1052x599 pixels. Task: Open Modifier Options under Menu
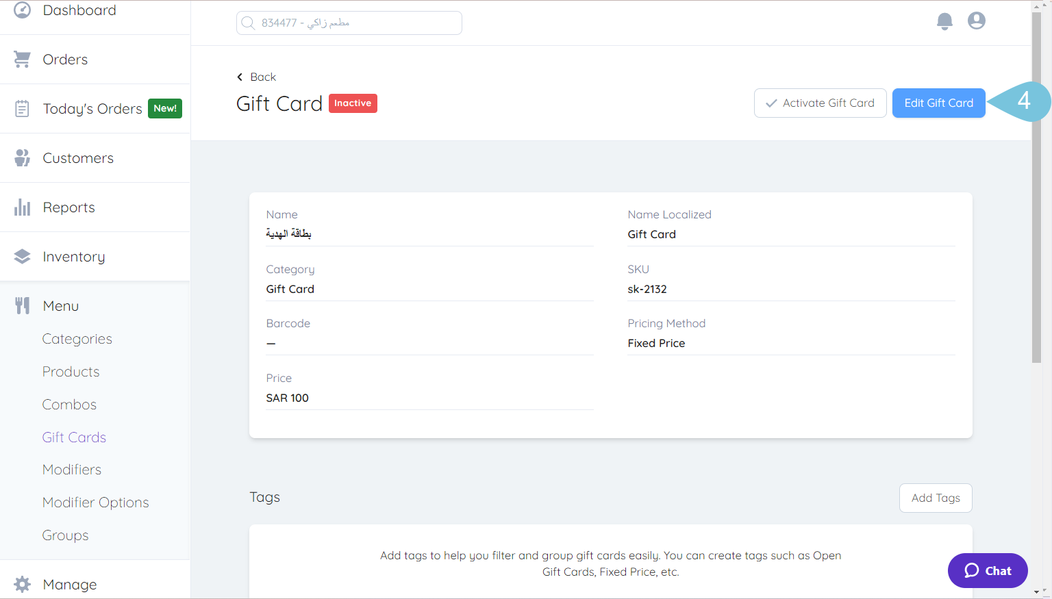[95, 502]
